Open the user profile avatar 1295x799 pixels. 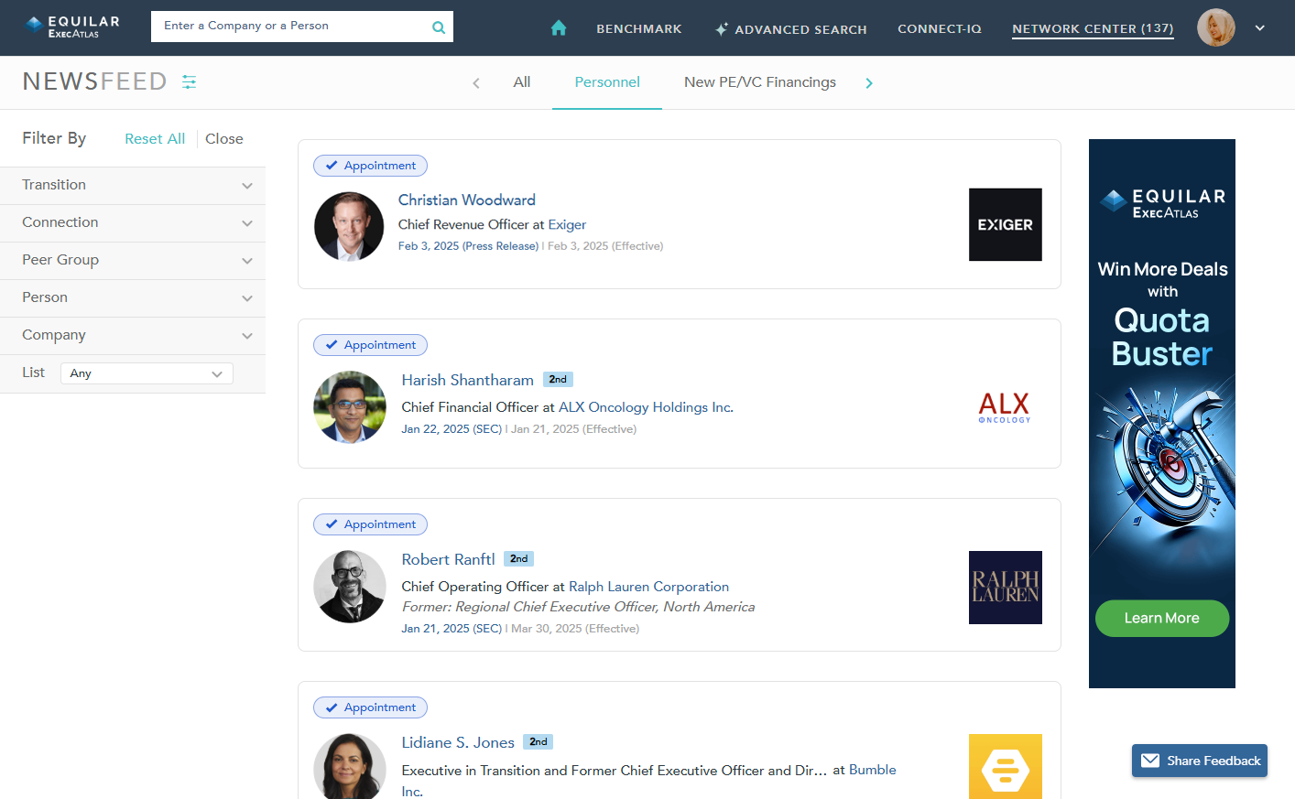point(1216,27)
